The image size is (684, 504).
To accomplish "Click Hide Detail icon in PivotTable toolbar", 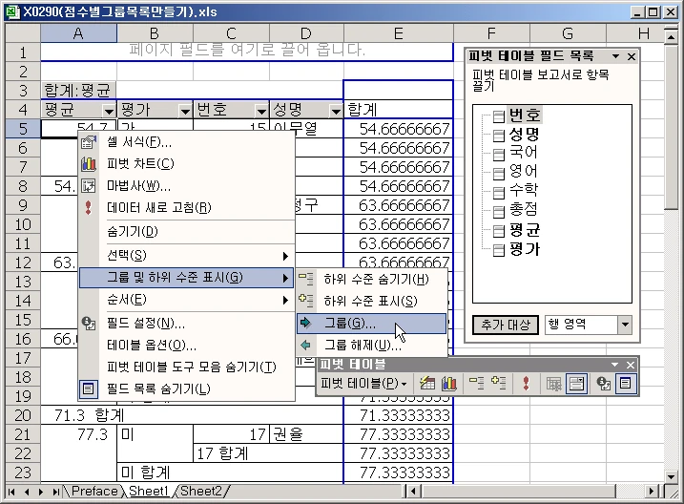I will [x=476, y=384].
